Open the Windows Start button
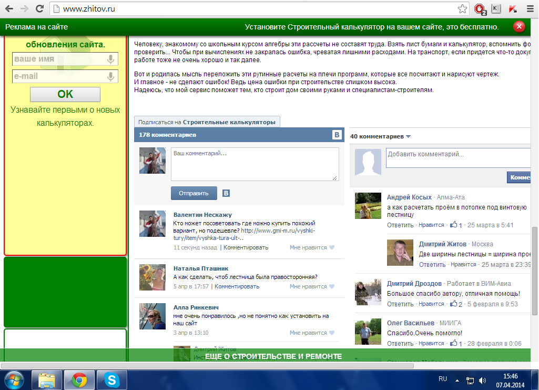 tap(14, 381)
